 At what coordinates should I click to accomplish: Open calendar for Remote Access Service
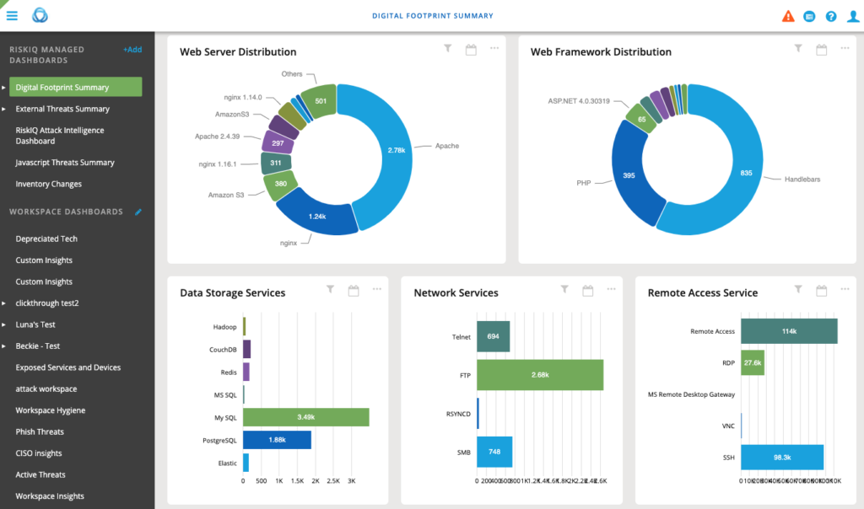pyautogui.click(x=822, y=291)
